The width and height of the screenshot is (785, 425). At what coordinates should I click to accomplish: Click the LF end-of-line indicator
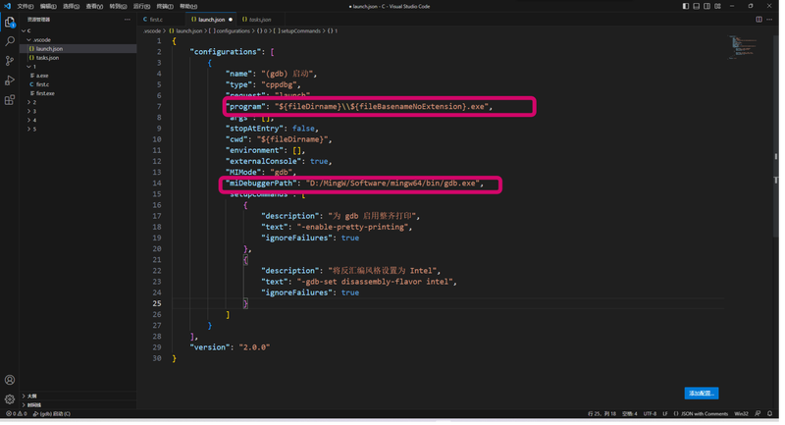665,414
